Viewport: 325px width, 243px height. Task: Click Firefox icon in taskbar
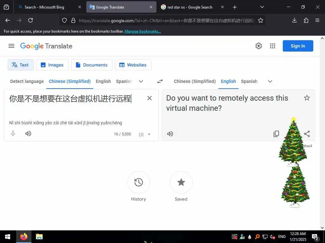point(23,237)
